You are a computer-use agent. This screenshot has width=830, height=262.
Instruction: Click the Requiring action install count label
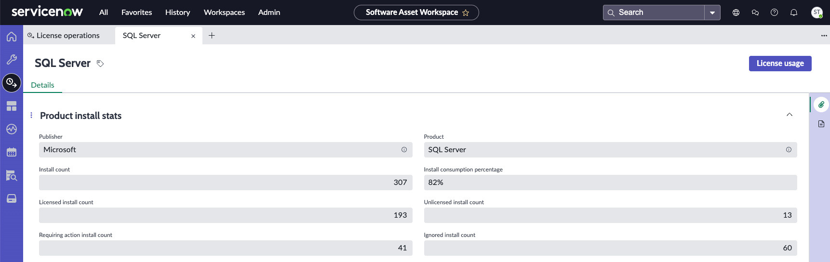tap(76, 235)
